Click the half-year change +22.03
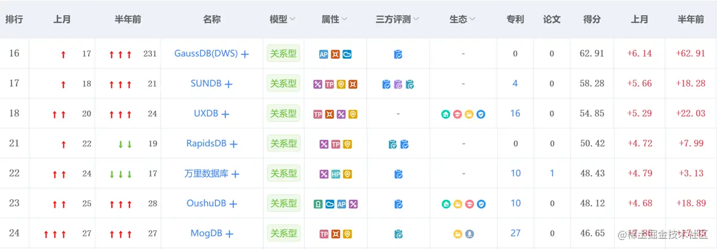This screenshot has width=717, height=249. tap(690, 113)
